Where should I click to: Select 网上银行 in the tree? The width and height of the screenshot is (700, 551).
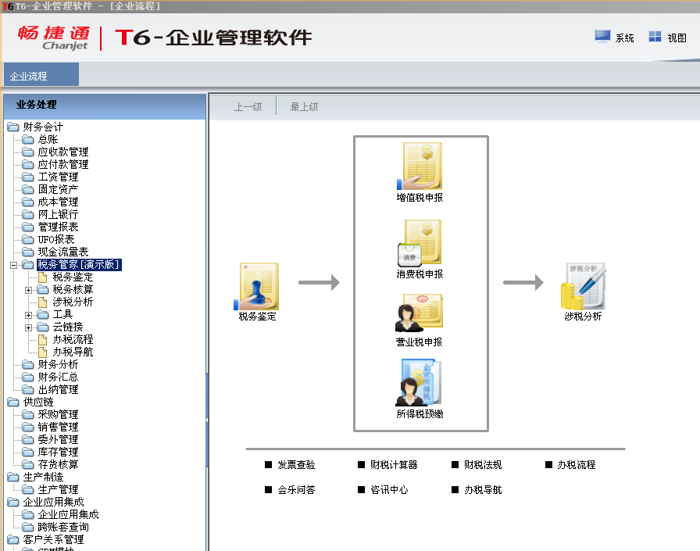coord(58,215)
